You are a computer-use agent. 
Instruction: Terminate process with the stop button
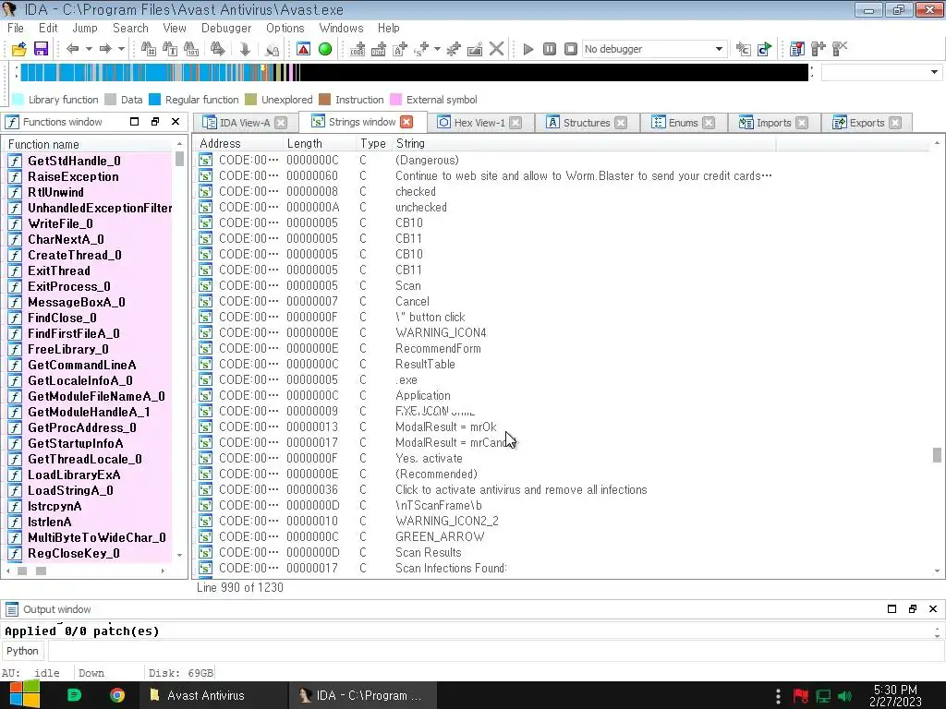571,49
